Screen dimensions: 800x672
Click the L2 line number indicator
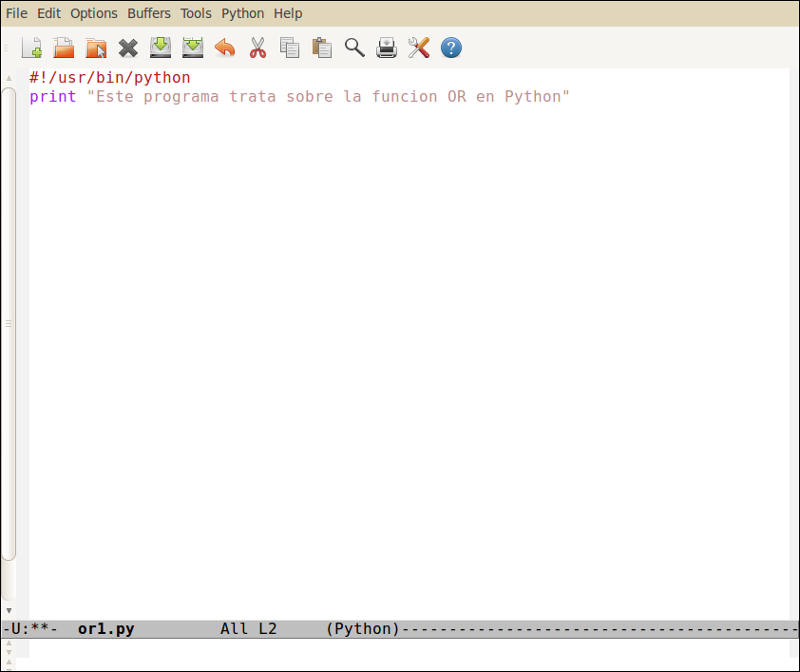(267, 628)
